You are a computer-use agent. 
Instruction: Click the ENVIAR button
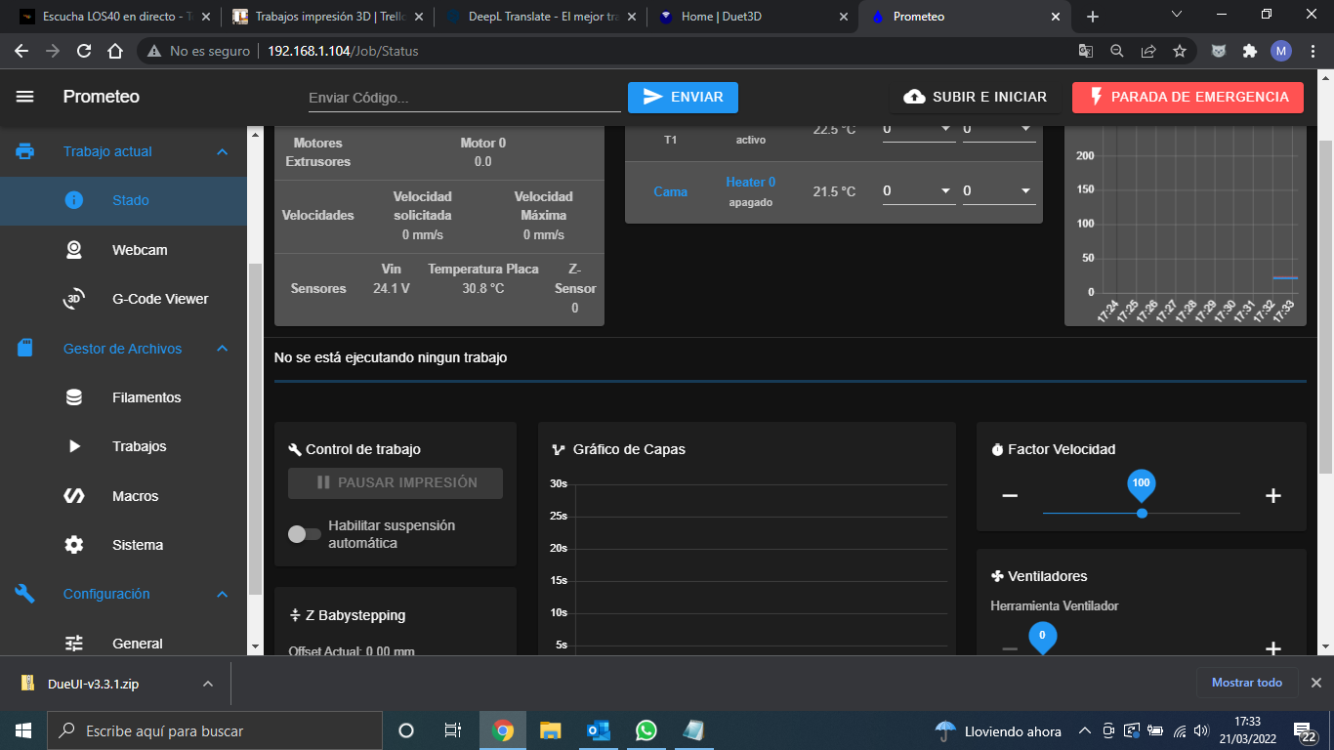click(x=683, y=98)
